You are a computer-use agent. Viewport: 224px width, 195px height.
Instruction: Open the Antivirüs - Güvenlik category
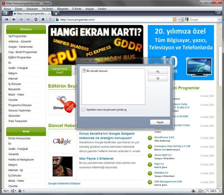tap(20, 42)
